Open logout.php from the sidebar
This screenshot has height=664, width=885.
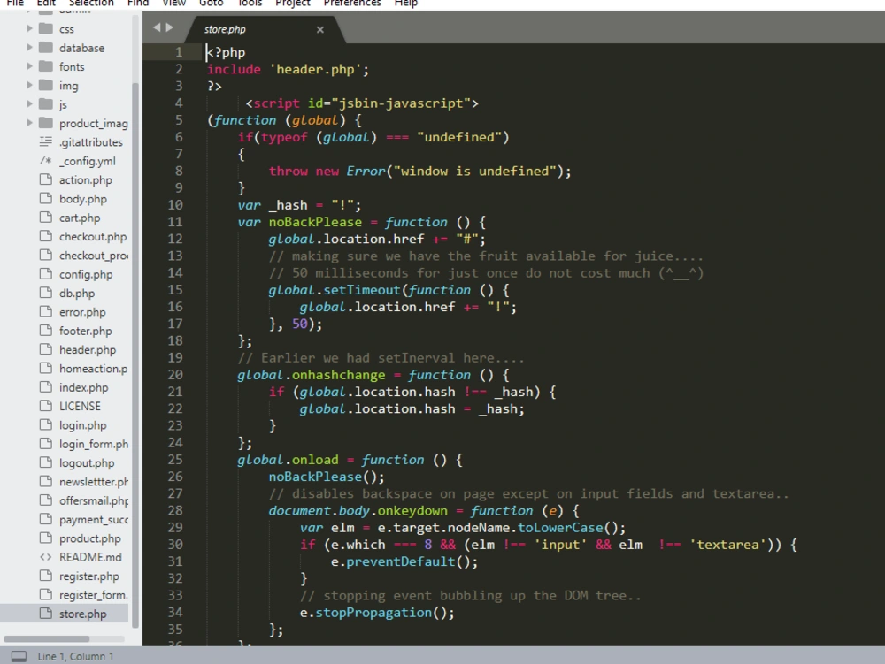87,462
